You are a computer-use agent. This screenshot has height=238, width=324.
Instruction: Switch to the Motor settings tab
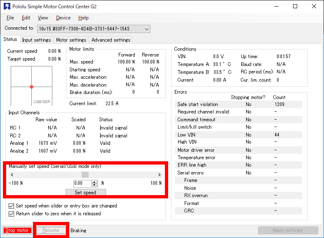click(x=71, y=40)
